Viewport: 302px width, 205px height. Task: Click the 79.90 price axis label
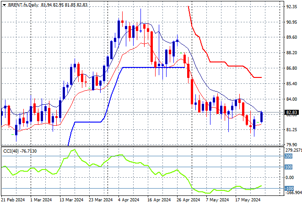click(291, 145)
